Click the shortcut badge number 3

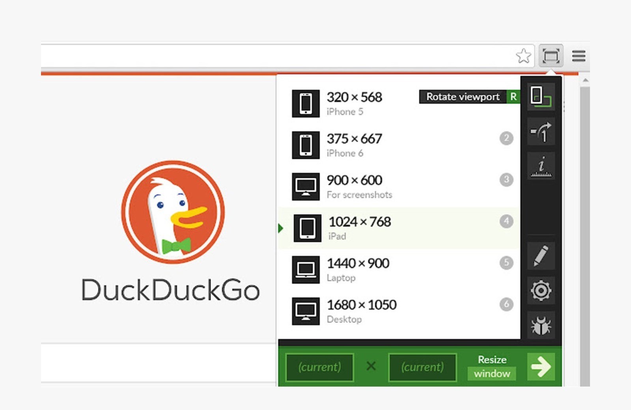click(506, 179)
